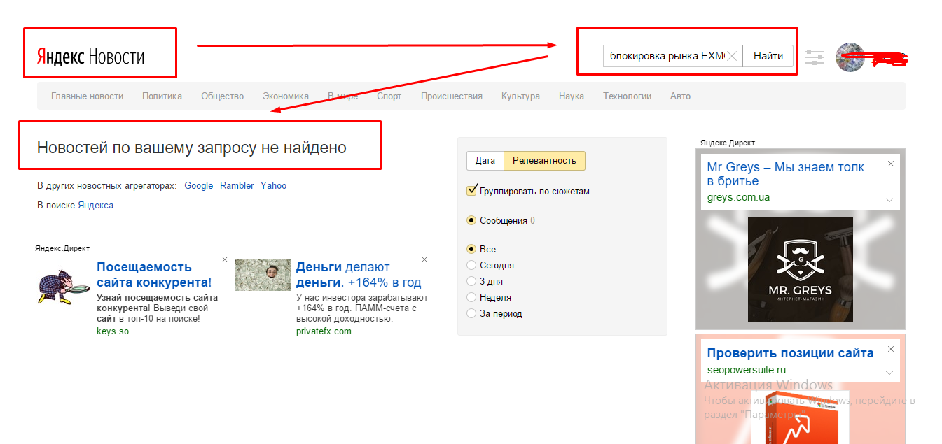Toggle Группировать по сюжетам checkbox
942x444 pixels.
click(x=471, y=191)
